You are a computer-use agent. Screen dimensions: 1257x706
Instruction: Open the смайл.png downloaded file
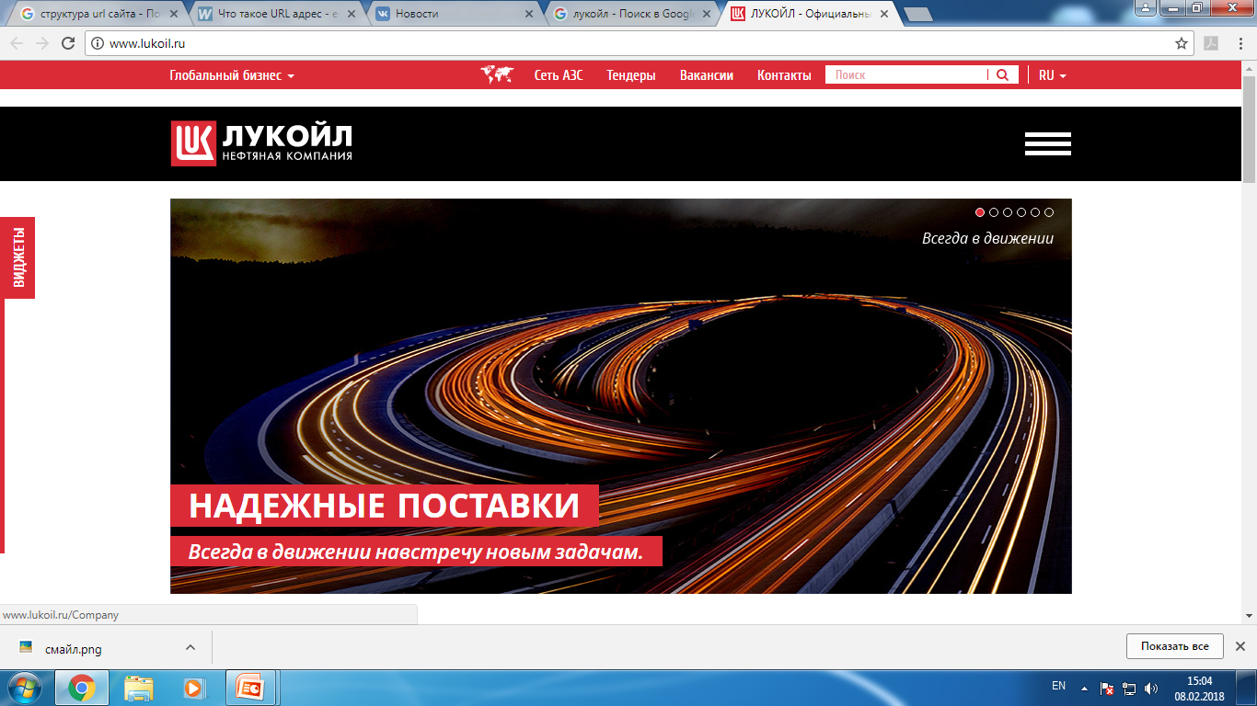point(74,649)
